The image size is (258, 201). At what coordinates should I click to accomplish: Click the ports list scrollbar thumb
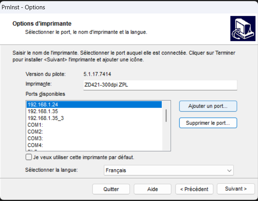pos(166,115)
